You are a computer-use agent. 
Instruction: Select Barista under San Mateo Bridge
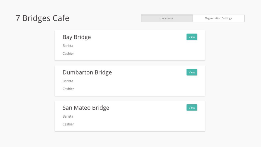point(68,116)
